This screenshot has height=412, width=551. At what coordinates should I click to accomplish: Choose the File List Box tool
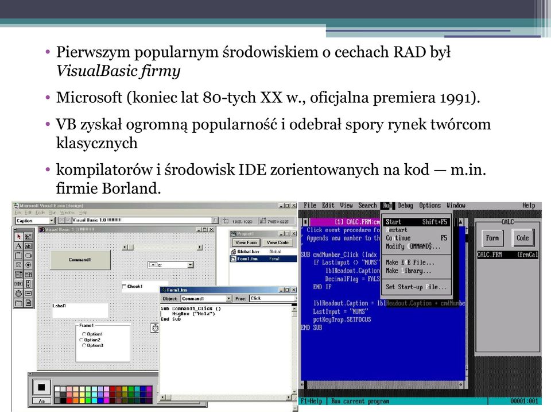pyautogui.click(x=28, y=303)
